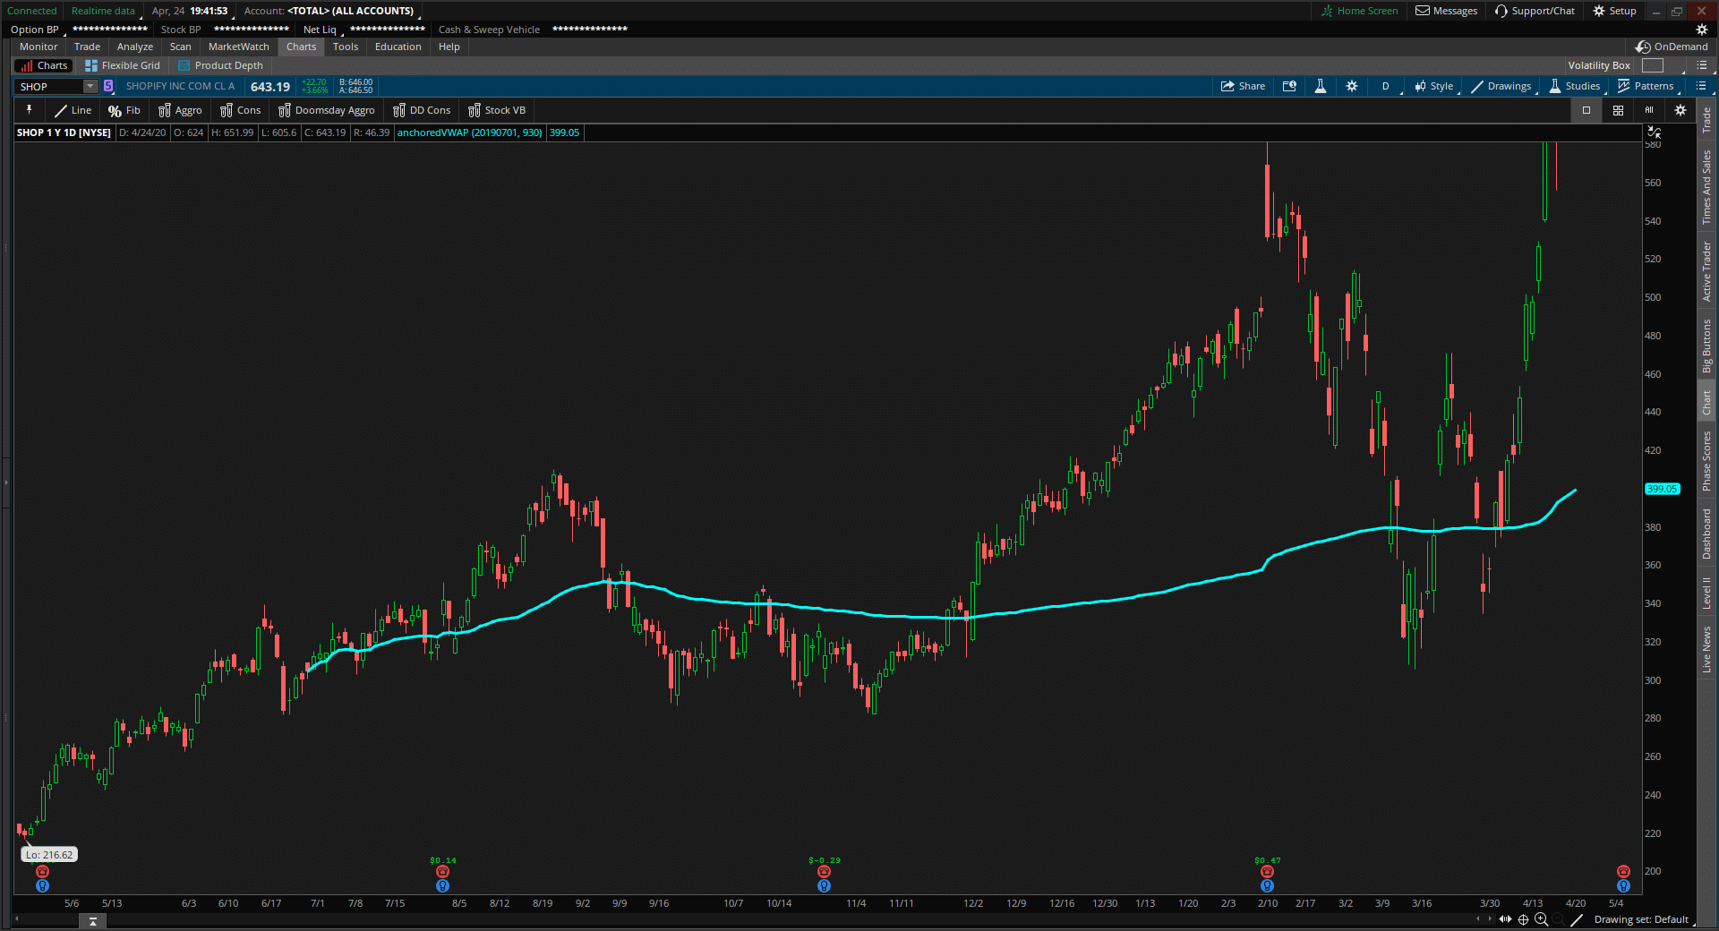Open the Messages panel
The width and height of the screenshot is (1719, 931).
pyautogui.click(x=1446, y=11)
